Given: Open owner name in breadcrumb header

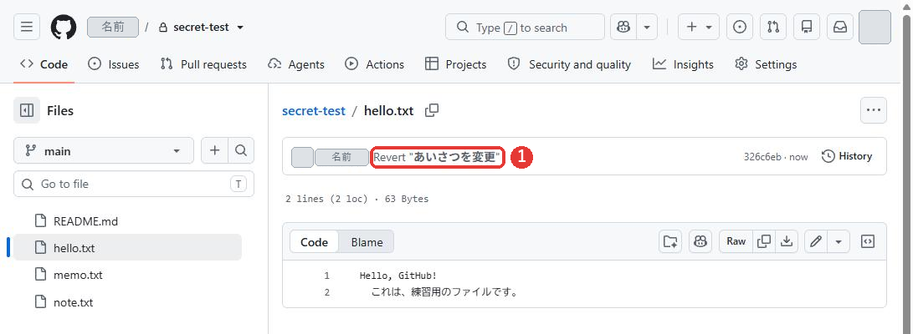Looking at the screenshot, I should (113, 28).
